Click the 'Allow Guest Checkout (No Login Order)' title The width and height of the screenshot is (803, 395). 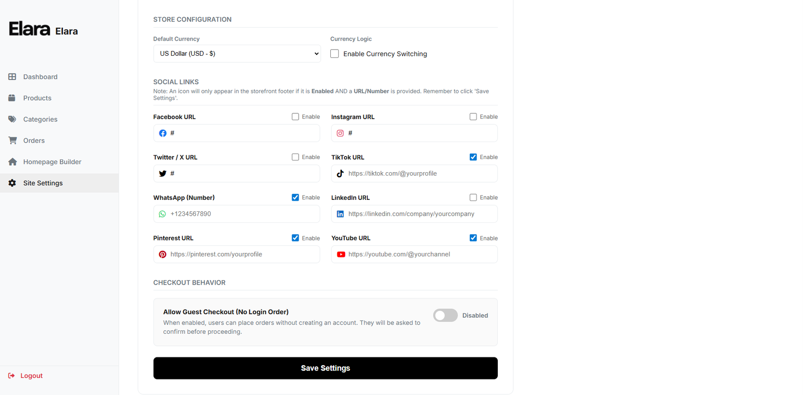(226, 312)
